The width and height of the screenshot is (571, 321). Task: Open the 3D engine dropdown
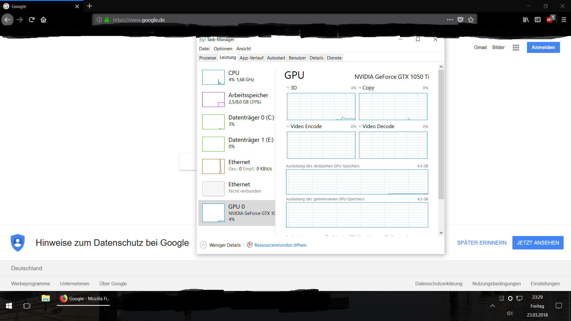[291, 88]
